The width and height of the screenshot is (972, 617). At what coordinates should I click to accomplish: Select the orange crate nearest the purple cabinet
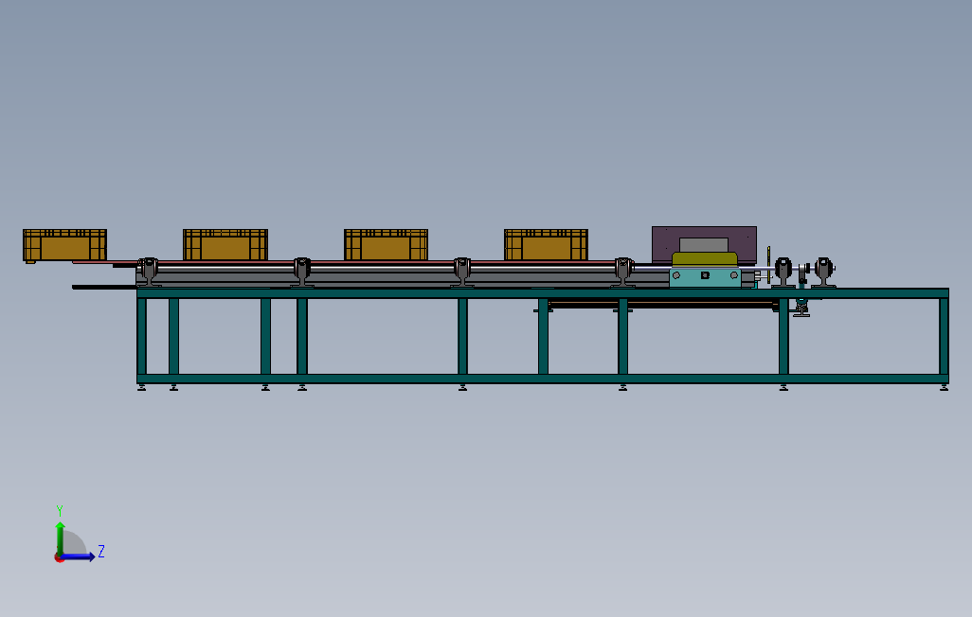546,245
